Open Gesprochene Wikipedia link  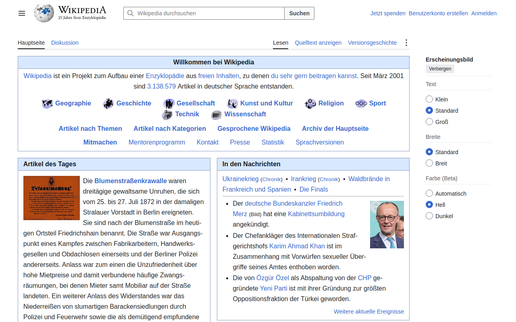point(254,129)
